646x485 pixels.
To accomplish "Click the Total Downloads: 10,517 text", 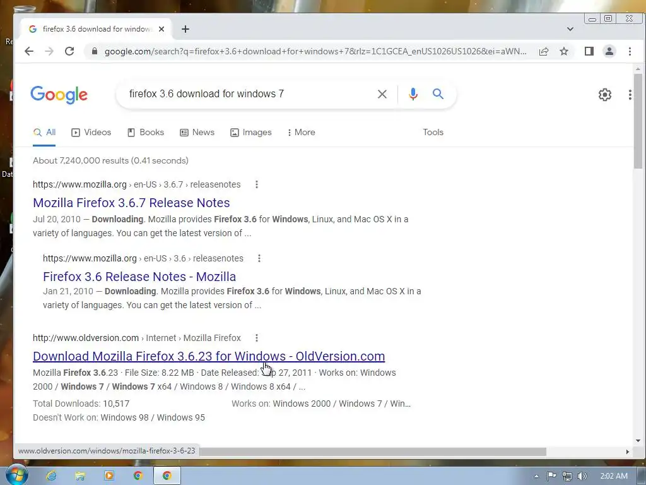I will pos(81,404).
